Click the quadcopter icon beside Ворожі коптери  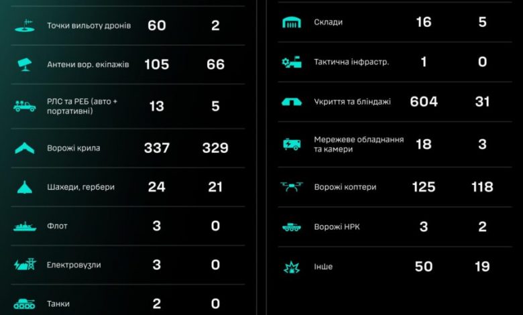point(292,187)
